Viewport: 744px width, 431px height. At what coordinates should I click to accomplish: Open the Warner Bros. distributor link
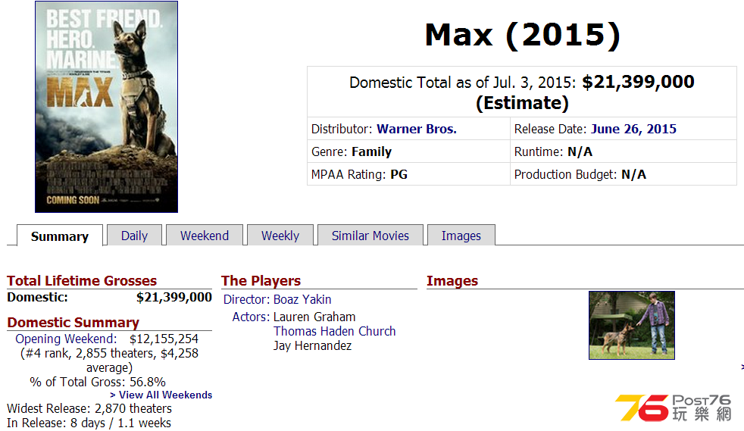pyautogui.click(x=417, y=129)
